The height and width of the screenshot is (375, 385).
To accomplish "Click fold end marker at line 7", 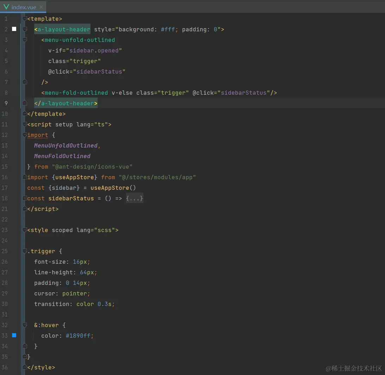I will click(25, 82).
